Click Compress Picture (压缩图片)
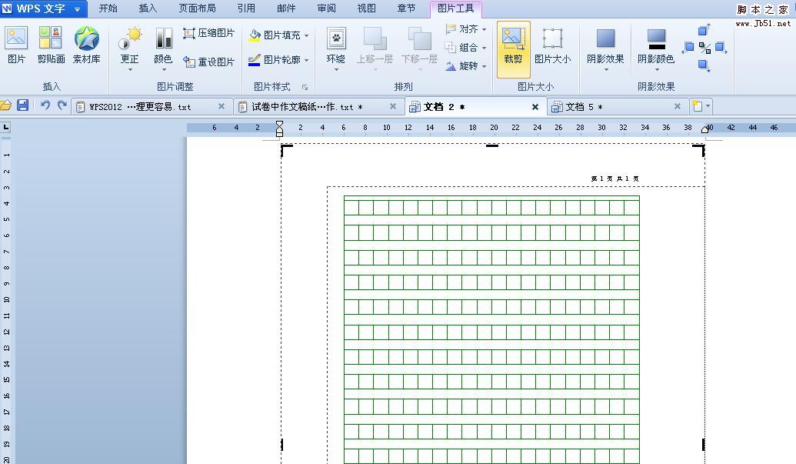Viewport: 796px width, 464px height. [x=208, y=33]
